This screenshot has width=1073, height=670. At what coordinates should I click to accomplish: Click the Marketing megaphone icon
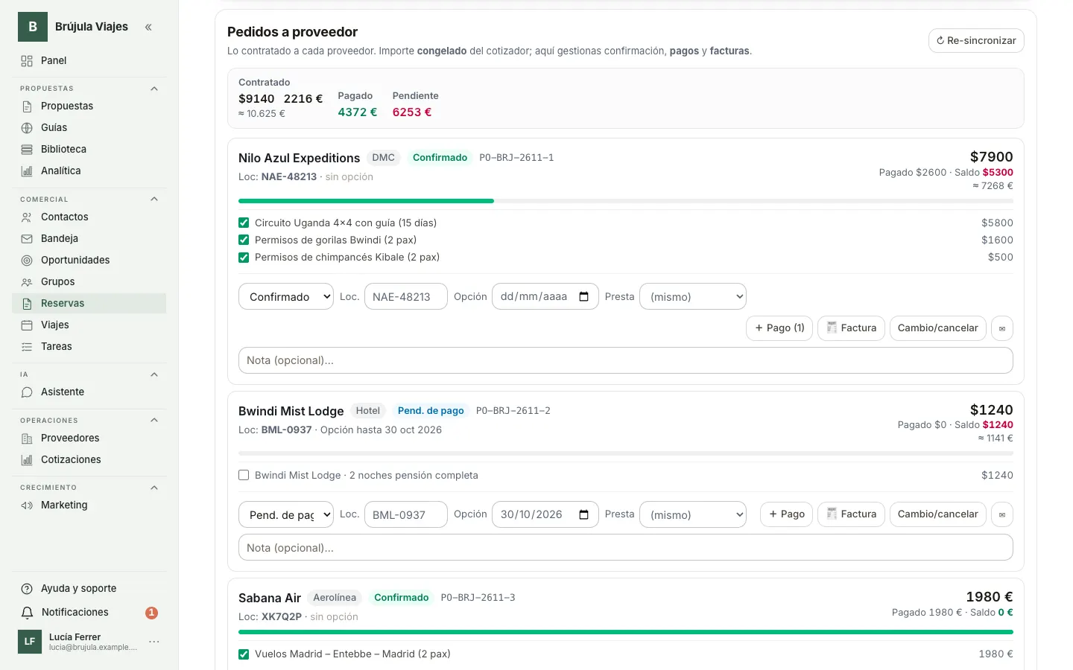(x=27, y=505)
